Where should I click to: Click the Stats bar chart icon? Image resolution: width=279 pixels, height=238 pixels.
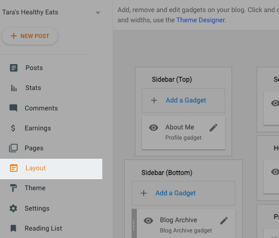coord(13,88)
